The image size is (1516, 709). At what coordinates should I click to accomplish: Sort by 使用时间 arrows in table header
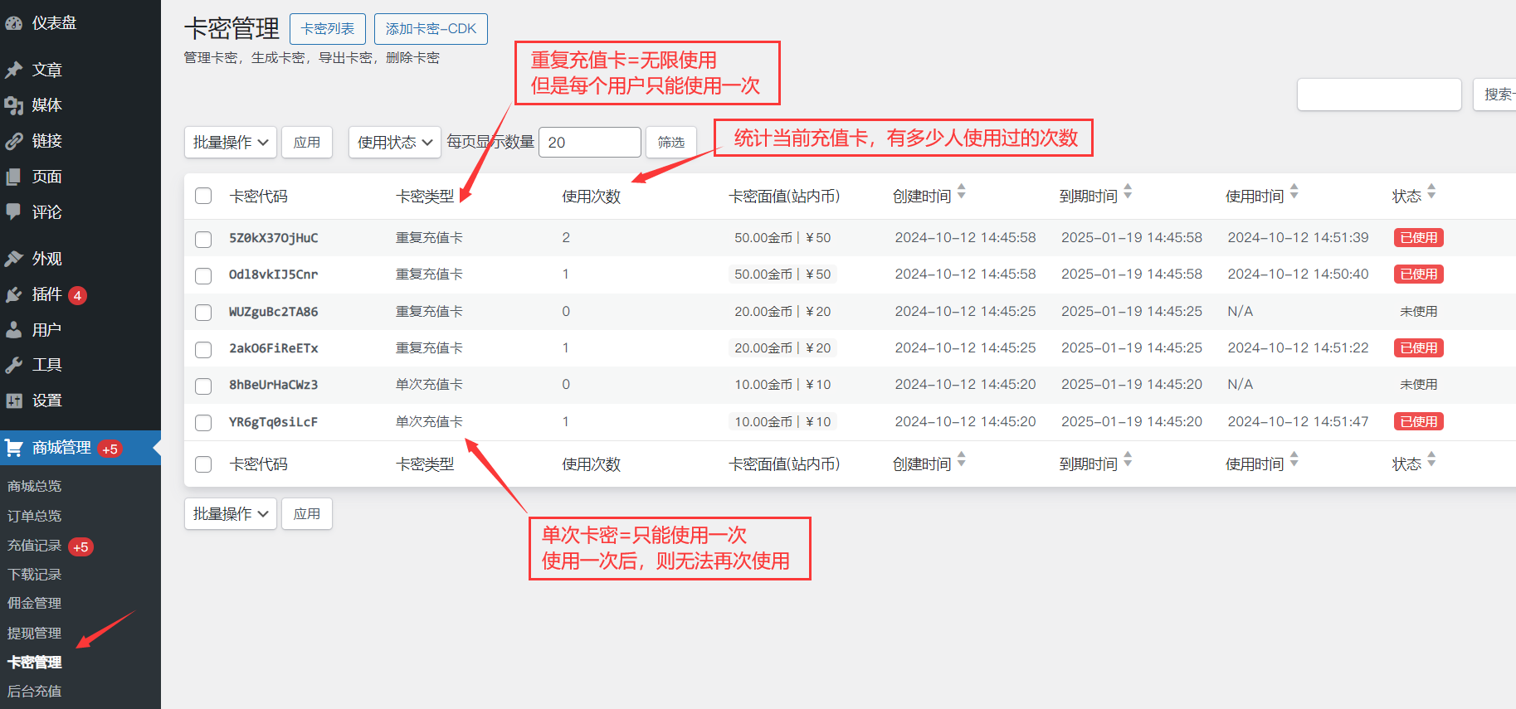click(x=1294, y=192)
